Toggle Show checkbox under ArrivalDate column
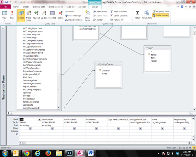The height and width of the screenshot is (157, 196). click(x=96, y=128)
